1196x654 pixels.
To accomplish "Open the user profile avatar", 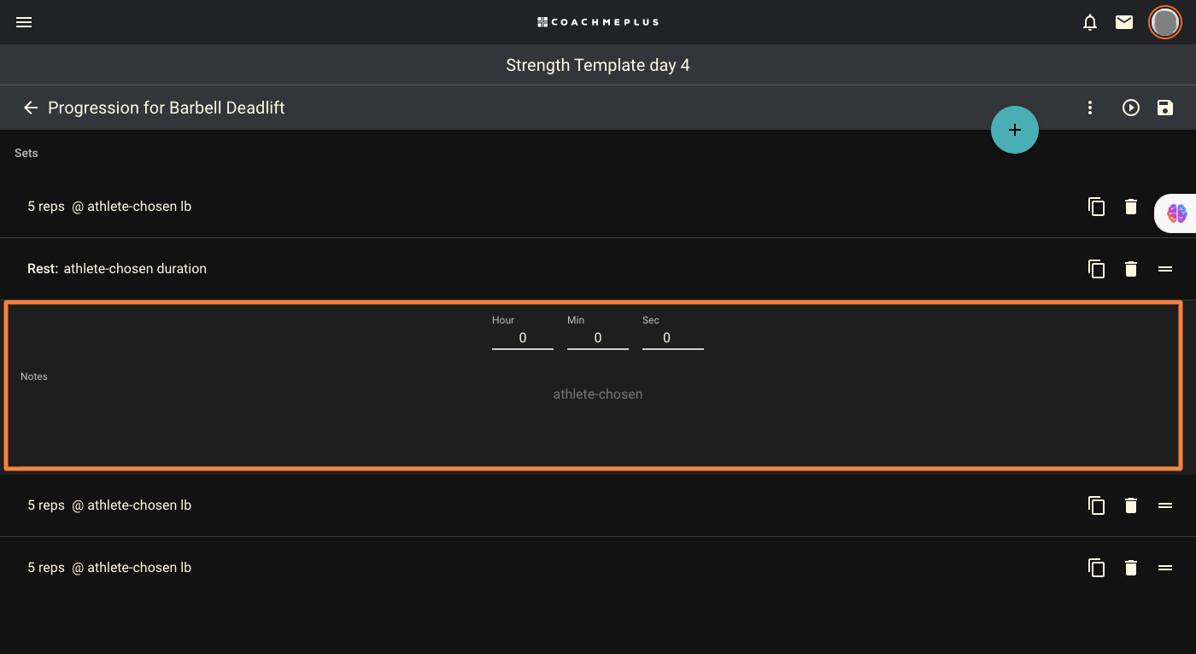I will 1165,22.
